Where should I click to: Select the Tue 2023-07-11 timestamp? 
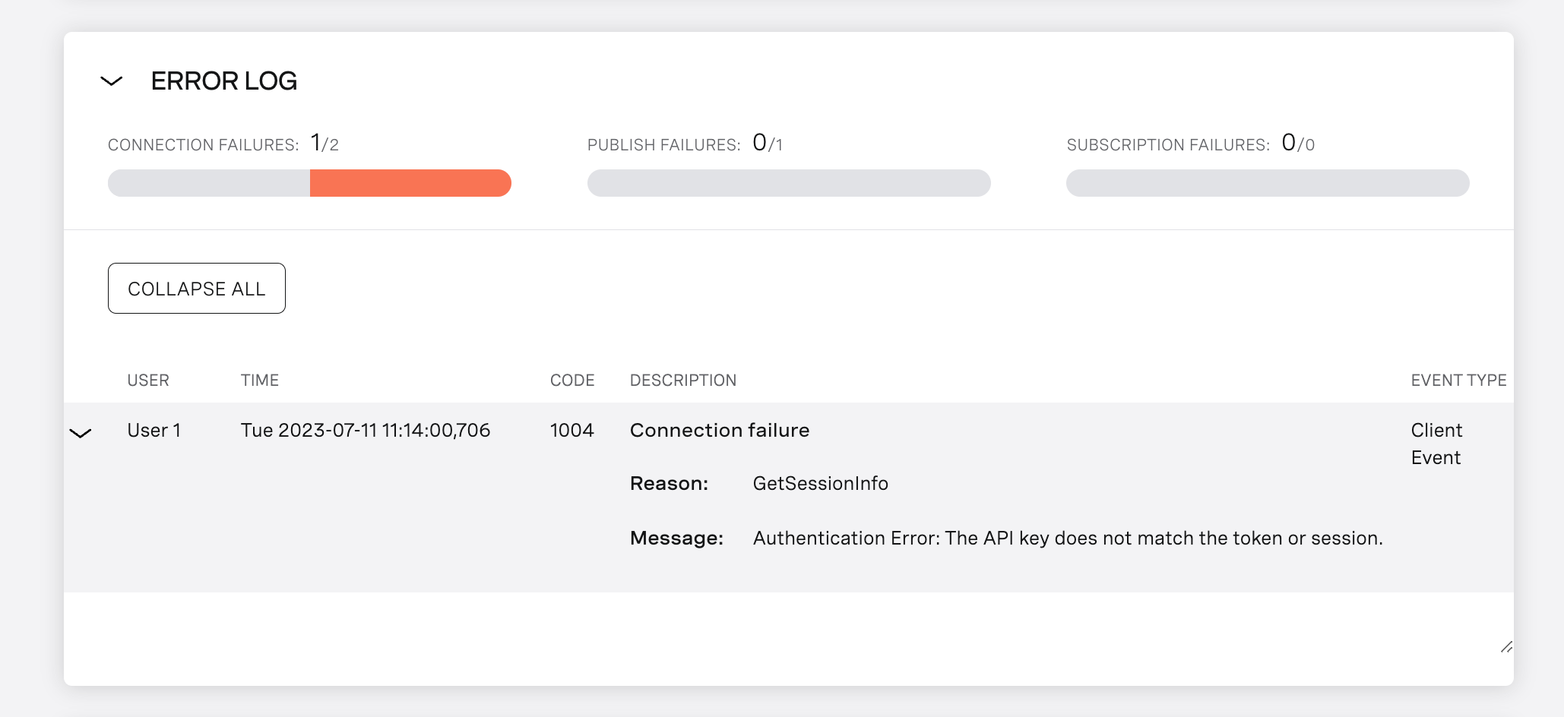point(366,430)
